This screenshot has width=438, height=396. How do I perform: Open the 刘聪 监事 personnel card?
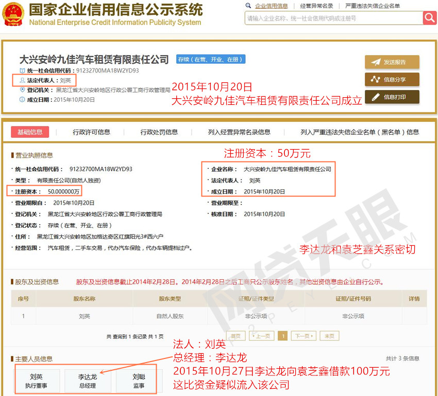coord(139,381)
